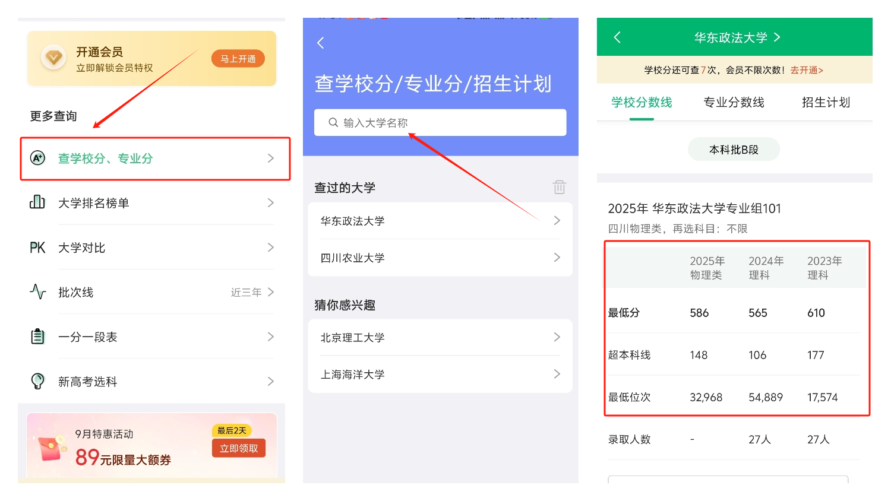891x501 pixels.
Task: Claim coupon with 立即领取 button
Action: coord(239,448)
